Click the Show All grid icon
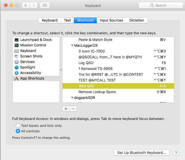The image size is (185, 160). [45, 5]
